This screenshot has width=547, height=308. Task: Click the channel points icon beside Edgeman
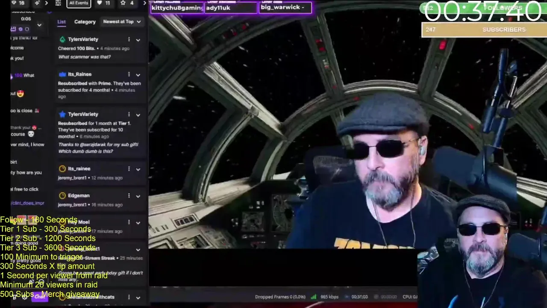coord(62,195)
